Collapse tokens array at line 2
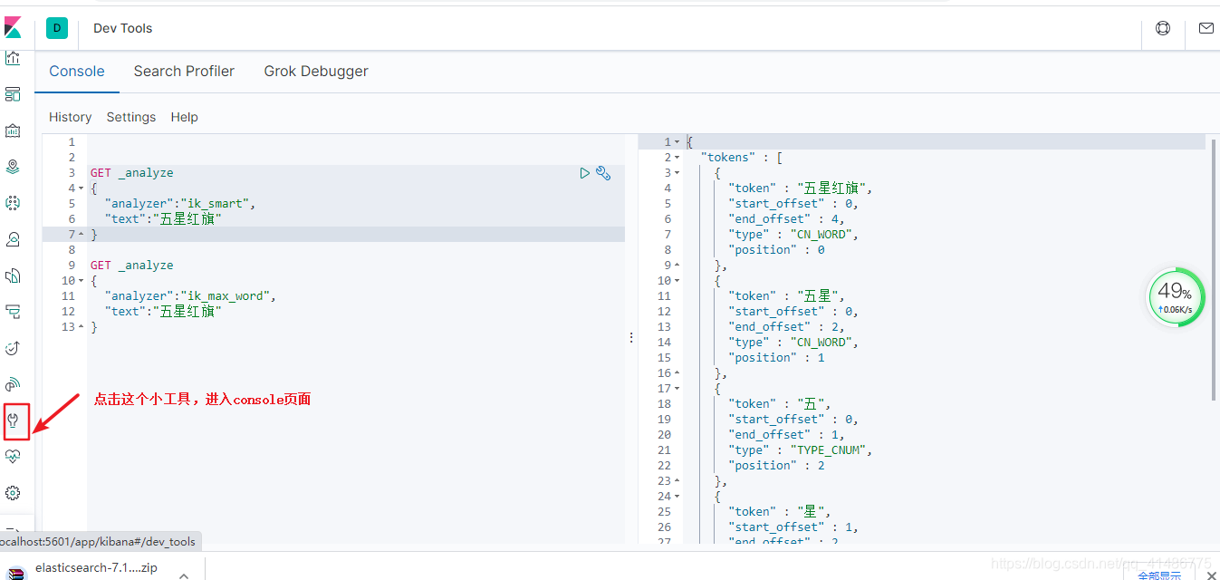1220x580 pixels. click(677, 158)
